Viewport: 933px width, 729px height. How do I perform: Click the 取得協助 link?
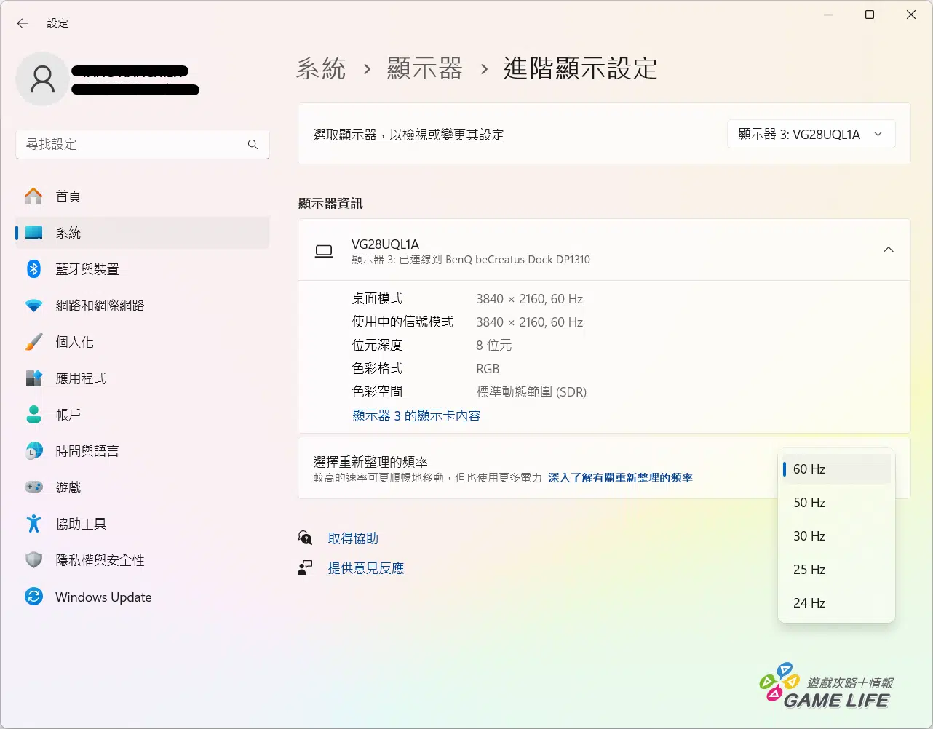[353, 538]
